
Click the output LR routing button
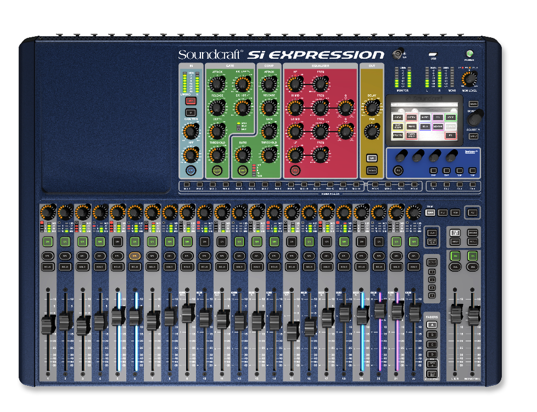tap(372, 158)
